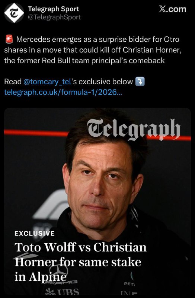The image size is (195, 298).
Task: Click the UBS sponsor logo
Action: coord(63,291)
